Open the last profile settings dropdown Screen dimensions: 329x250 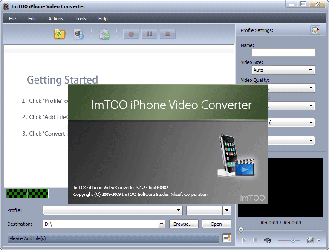coord(311,140)
